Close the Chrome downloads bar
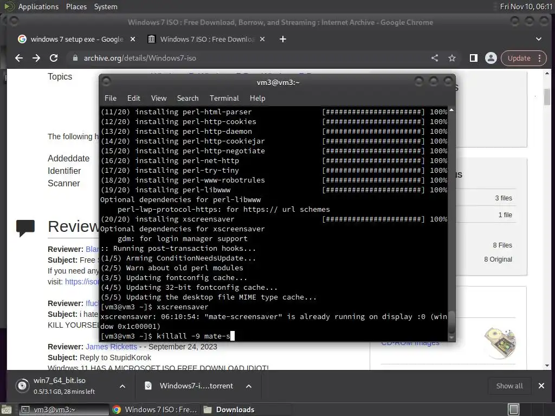555x416 pixels. point(541,386)
